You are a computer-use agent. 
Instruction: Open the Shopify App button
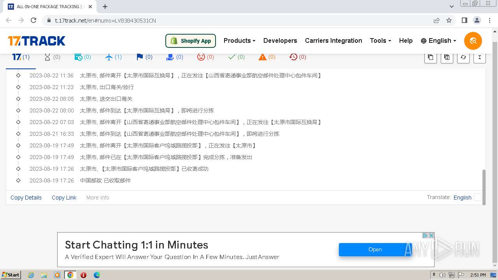tap(191, 41)
